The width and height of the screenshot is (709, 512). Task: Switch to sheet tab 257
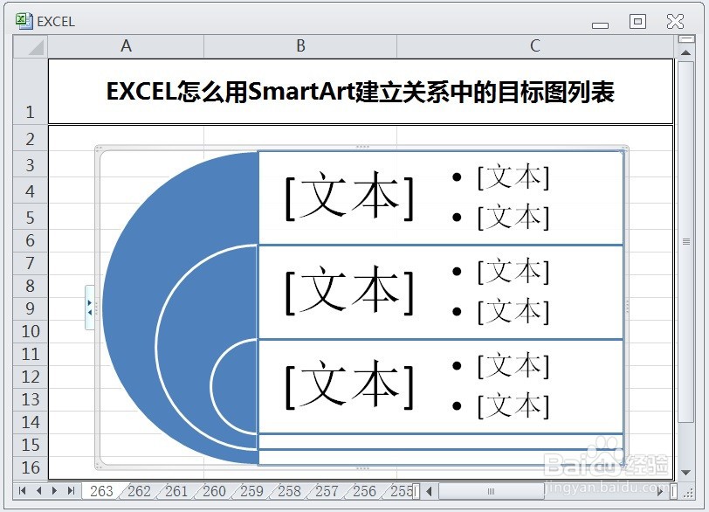coord(327,491)
